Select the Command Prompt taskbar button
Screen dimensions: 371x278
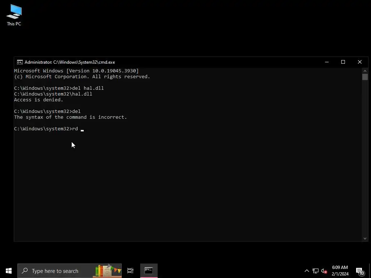tap(149, 271)
